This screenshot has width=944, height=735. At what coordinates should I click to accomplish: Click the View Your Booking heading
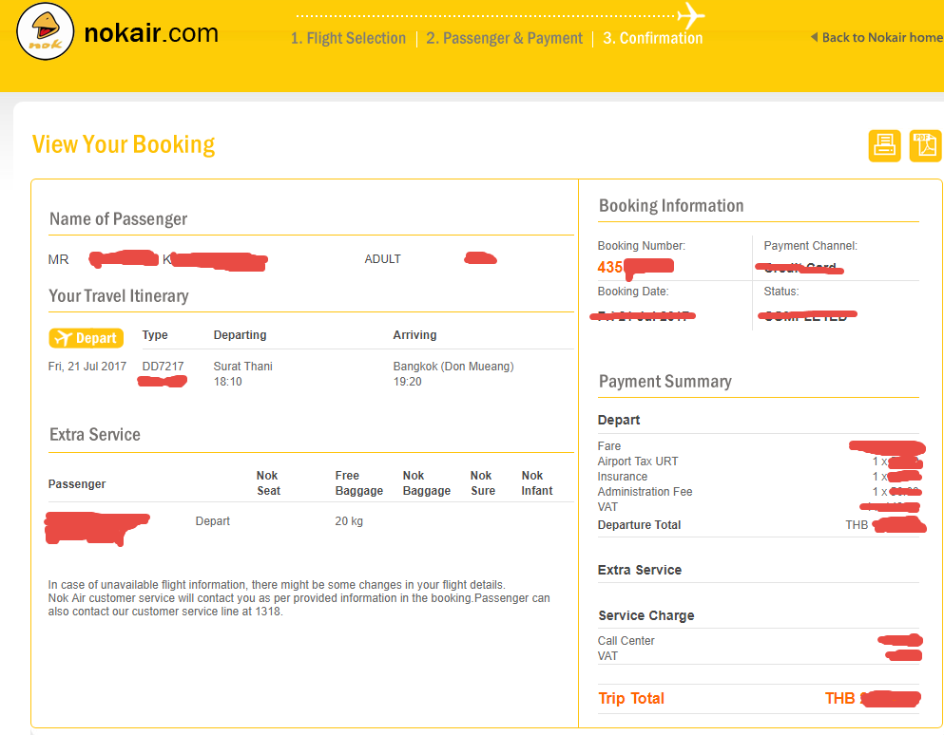(124, 144)
